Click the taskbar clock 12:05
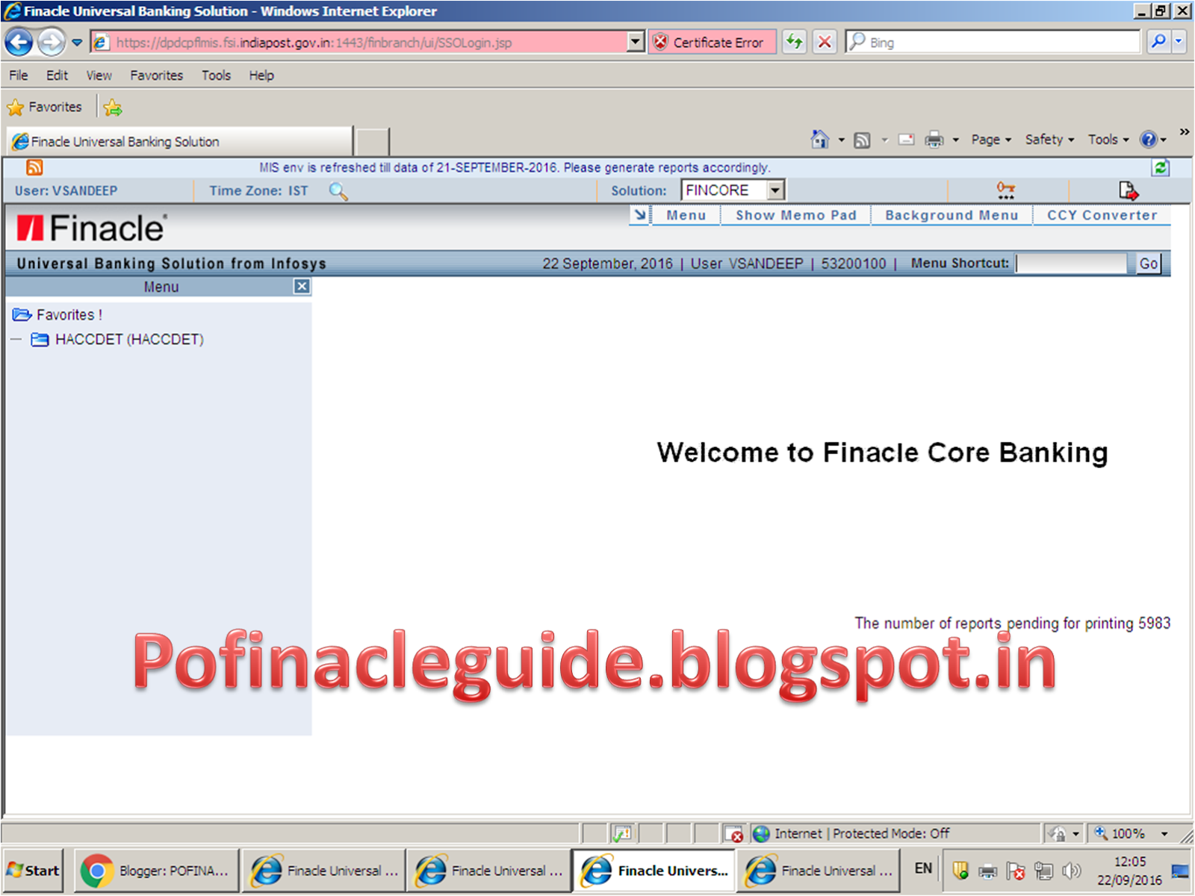The image size is (1195, 896). (1129, 862)
